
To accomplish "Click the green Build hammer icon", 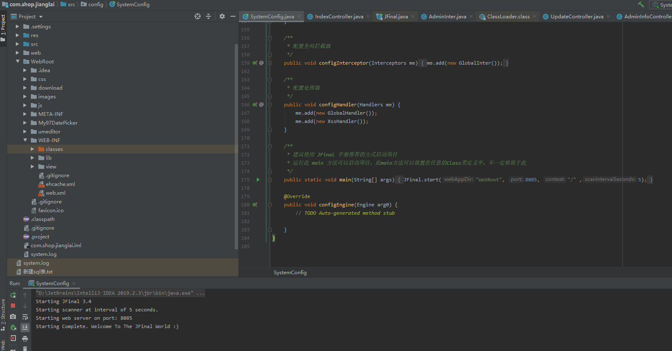I will click(641, 5).
